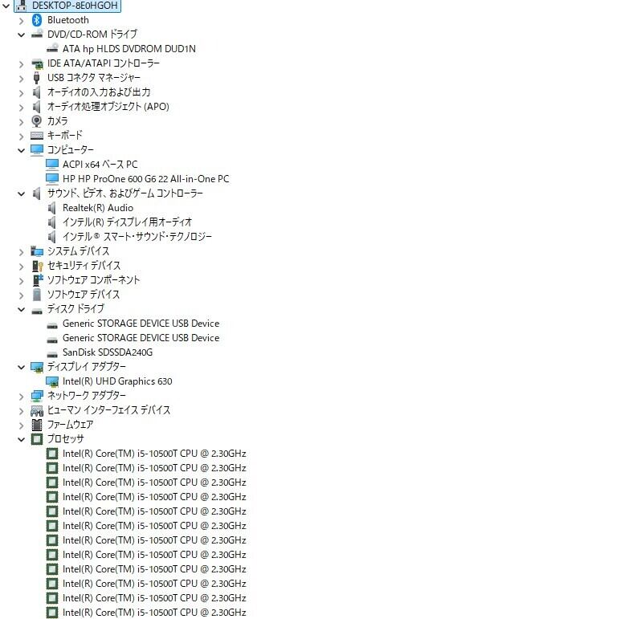The width and height of the screenshot is (628, 619).
Task: Expand the ファームウェア category
Action: (21, 426)
